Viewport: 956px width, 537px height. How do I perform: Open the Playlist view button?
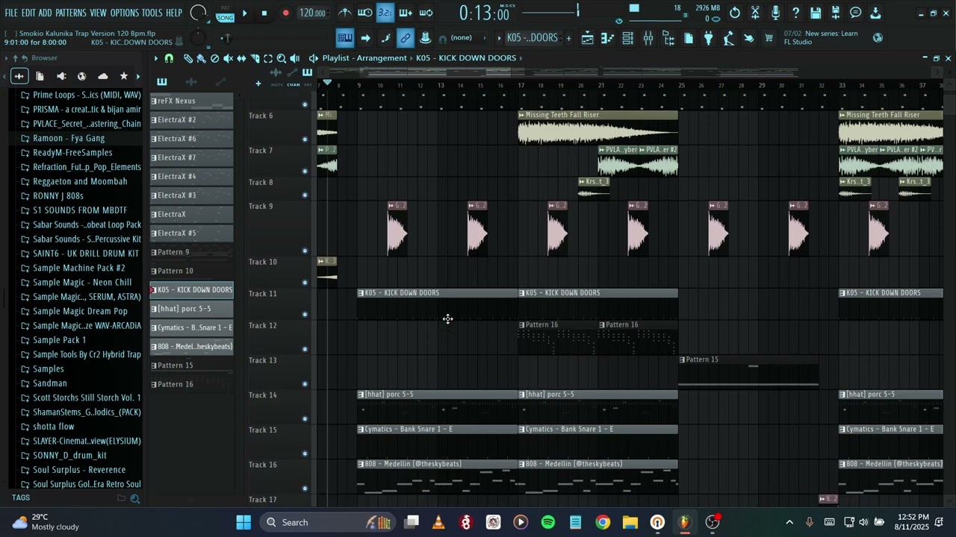click(x=587, y=38)
